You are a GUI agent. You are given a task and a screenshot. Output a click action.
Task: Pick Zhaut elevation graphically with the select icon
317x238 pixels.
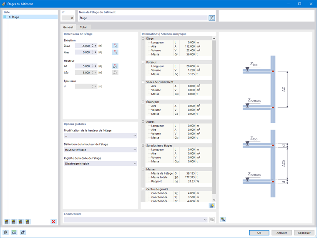tap(115, 46)
